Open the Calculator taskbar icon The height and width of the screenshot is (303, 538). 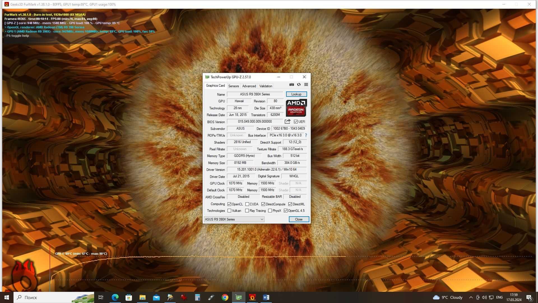point(197,297)
